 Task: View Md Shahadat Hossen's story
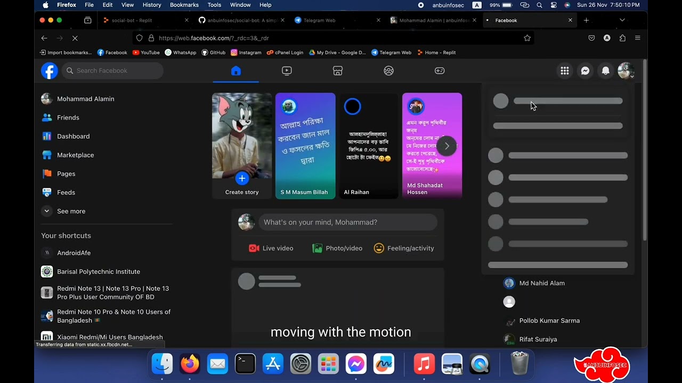(x=432, y=146)
